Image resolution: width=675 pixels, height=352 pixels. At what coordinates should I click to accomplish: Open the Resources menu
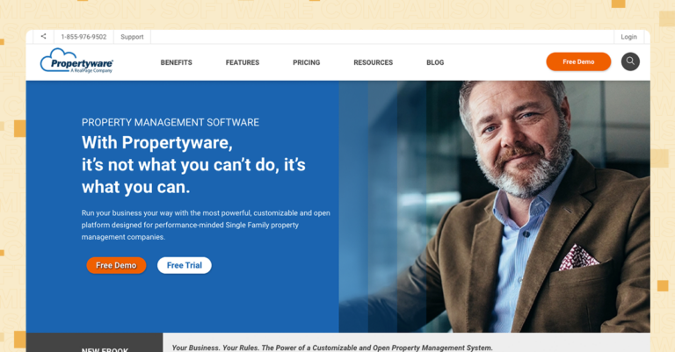click(x=374, y=62)
